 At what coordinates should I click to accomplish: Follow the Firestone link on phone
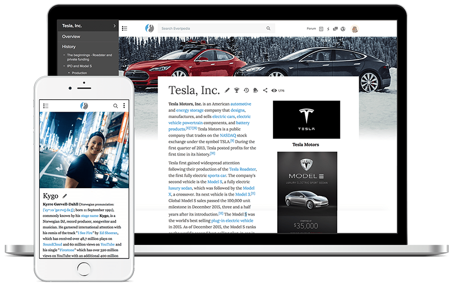(67, 250)
